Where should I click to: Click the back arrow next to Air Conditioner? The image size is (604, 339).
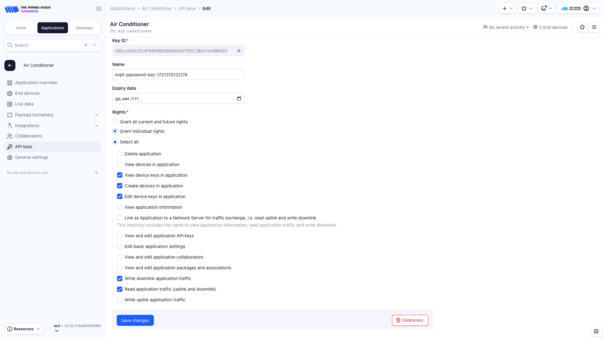10,65
